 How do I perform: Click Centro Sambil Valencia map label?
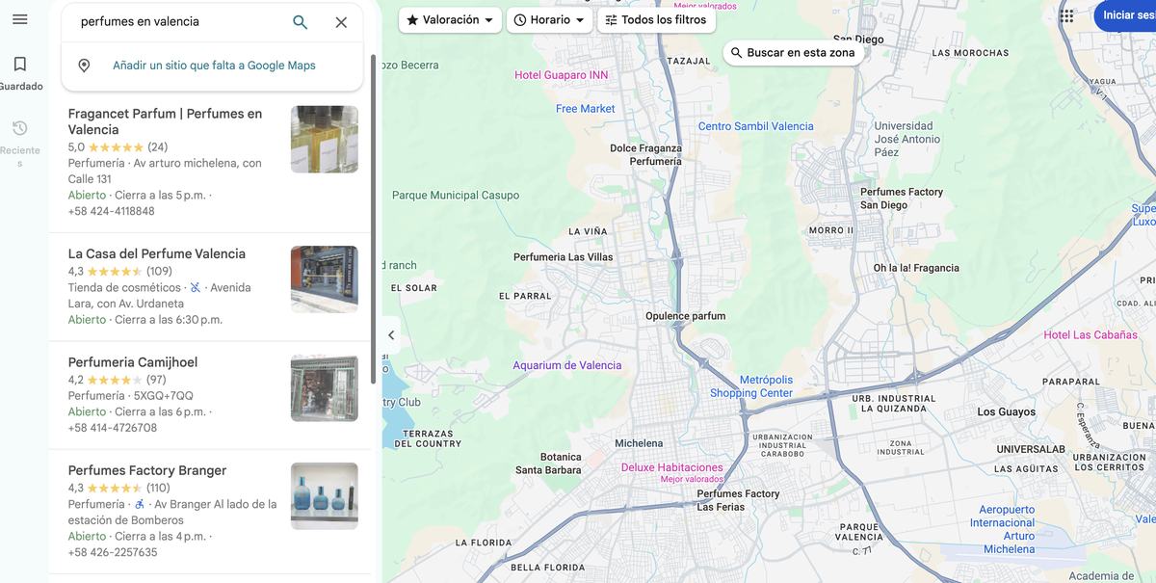pyautogui.click(x=756, y=126)
